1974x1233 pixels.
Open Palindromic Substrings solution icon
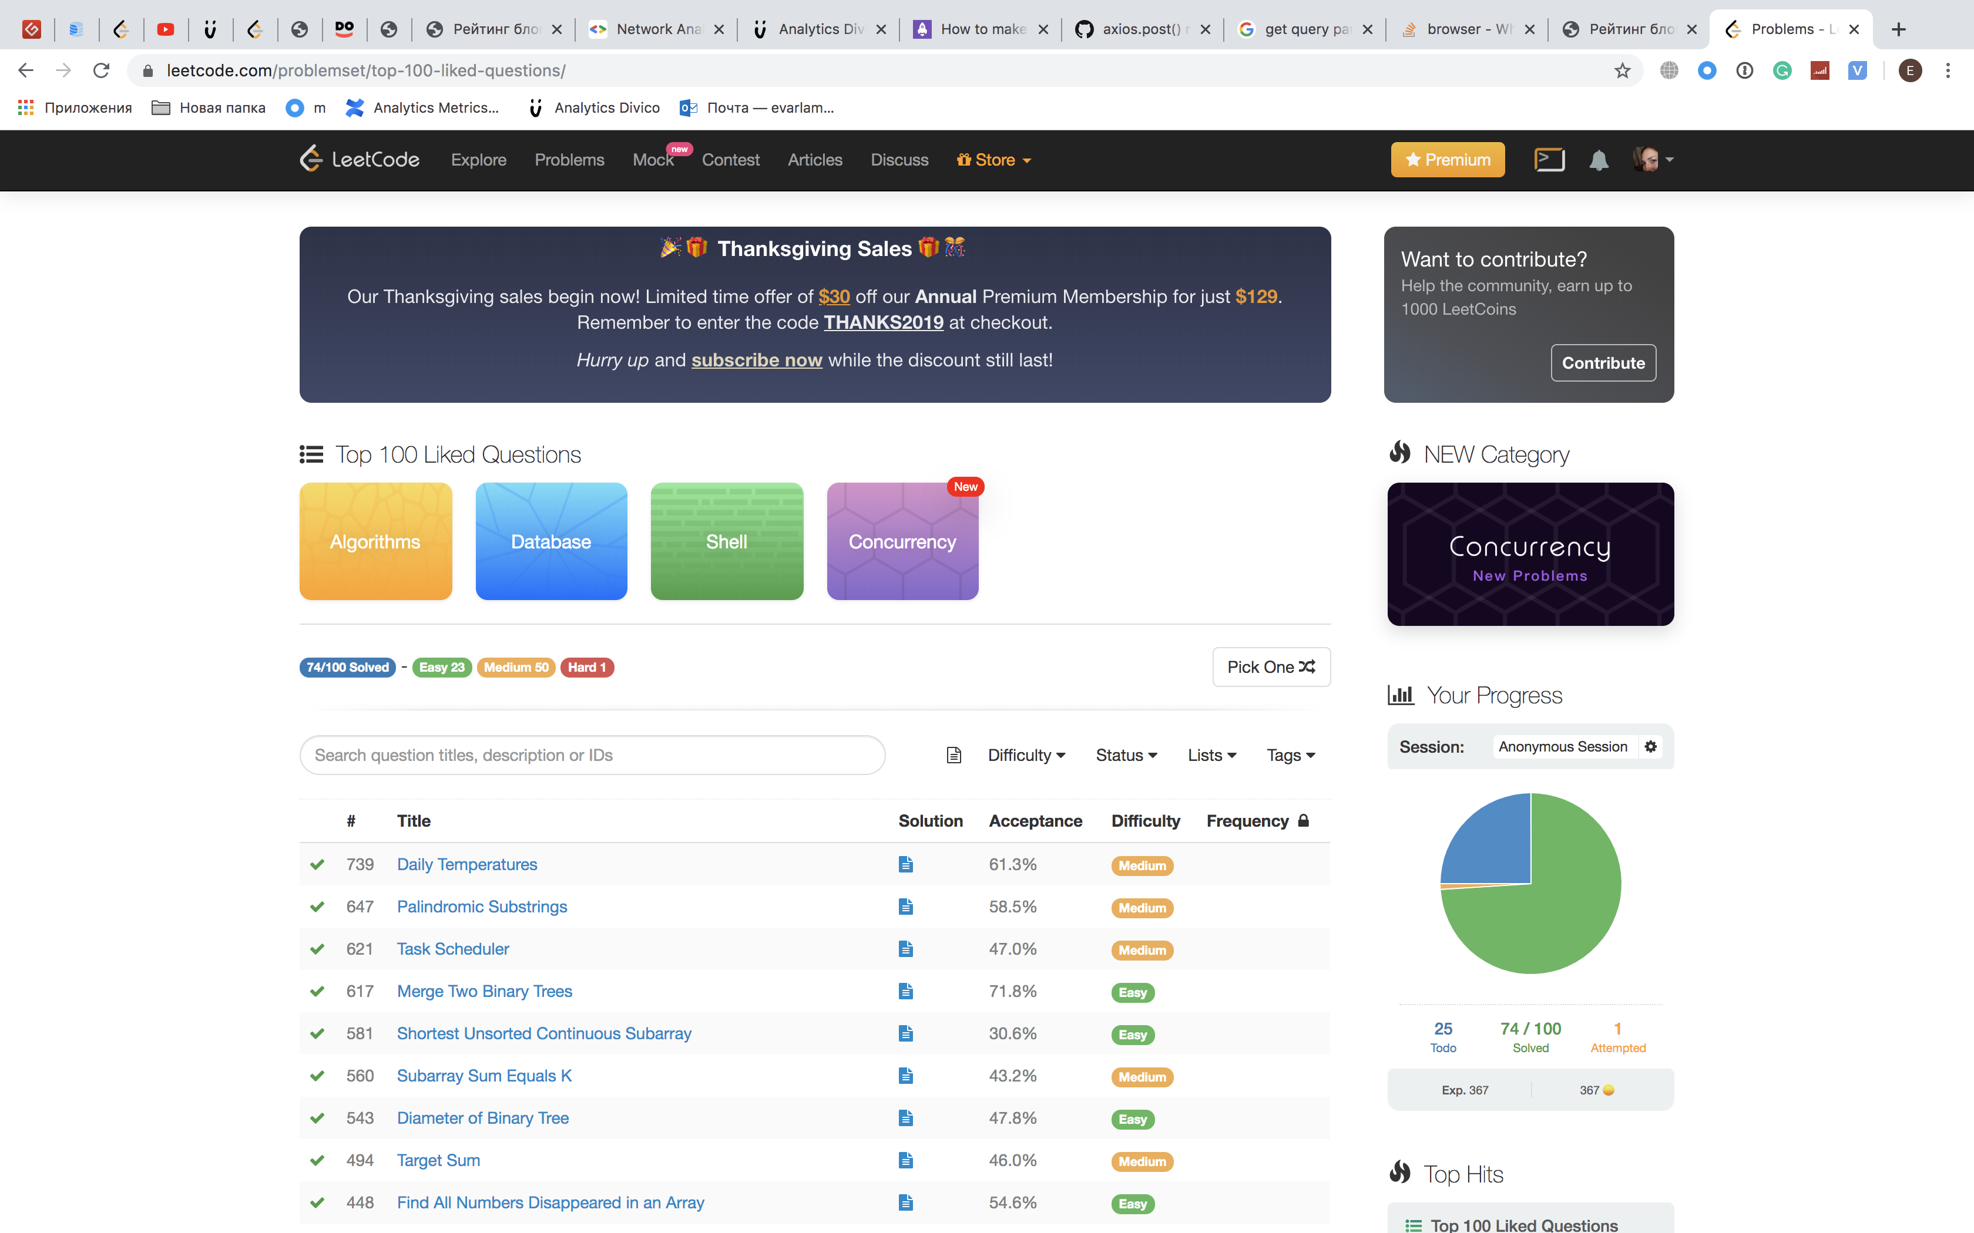(x=905, y=907)
